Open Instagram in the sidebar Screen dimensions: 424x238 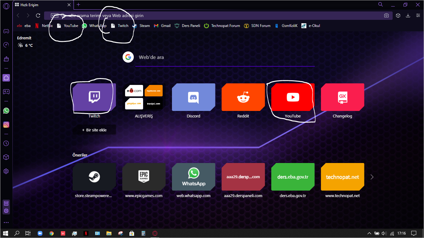(x=6, y=125)
